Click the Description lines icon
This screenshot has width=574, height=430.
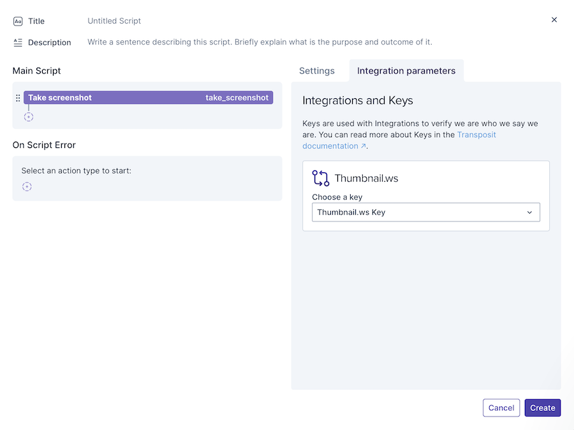18,43
